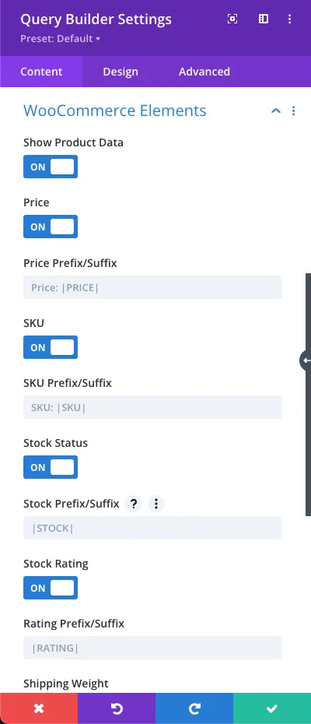Toggle the Stock Status switch

tap(51, 467)
